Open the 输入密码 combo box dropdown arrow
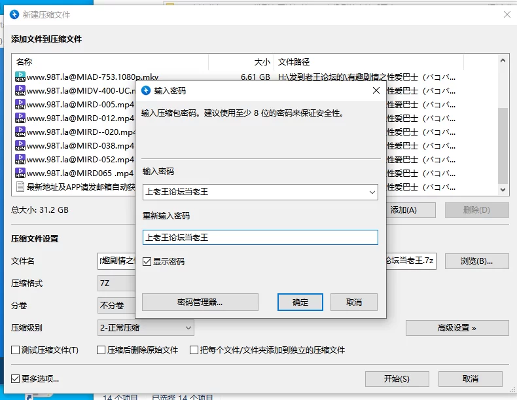 click(x=372, y=192)
